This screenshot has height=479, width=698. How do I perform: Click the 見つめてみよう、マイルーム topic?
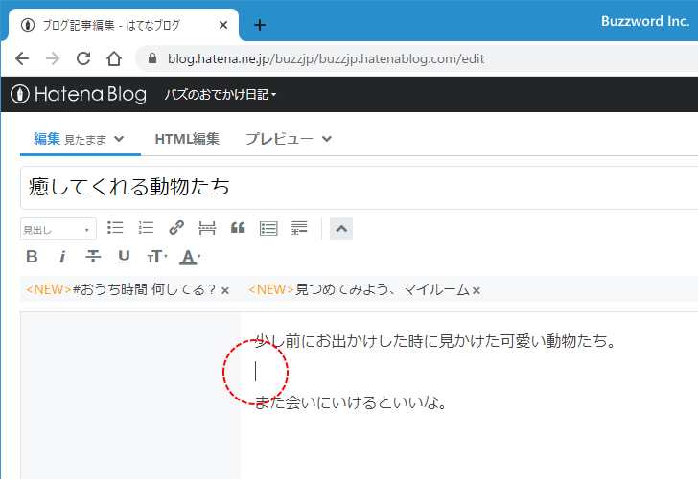tap(359, 289)
